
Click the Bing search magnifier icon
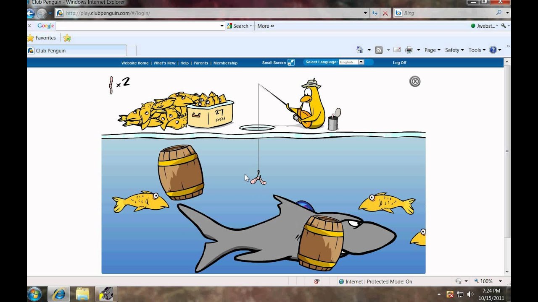click(x=499, y=13)
